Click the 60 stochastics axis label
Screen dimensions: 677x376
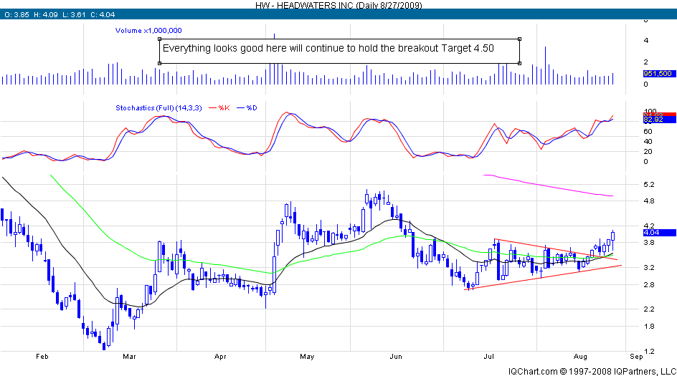click(x=648, y=132)
